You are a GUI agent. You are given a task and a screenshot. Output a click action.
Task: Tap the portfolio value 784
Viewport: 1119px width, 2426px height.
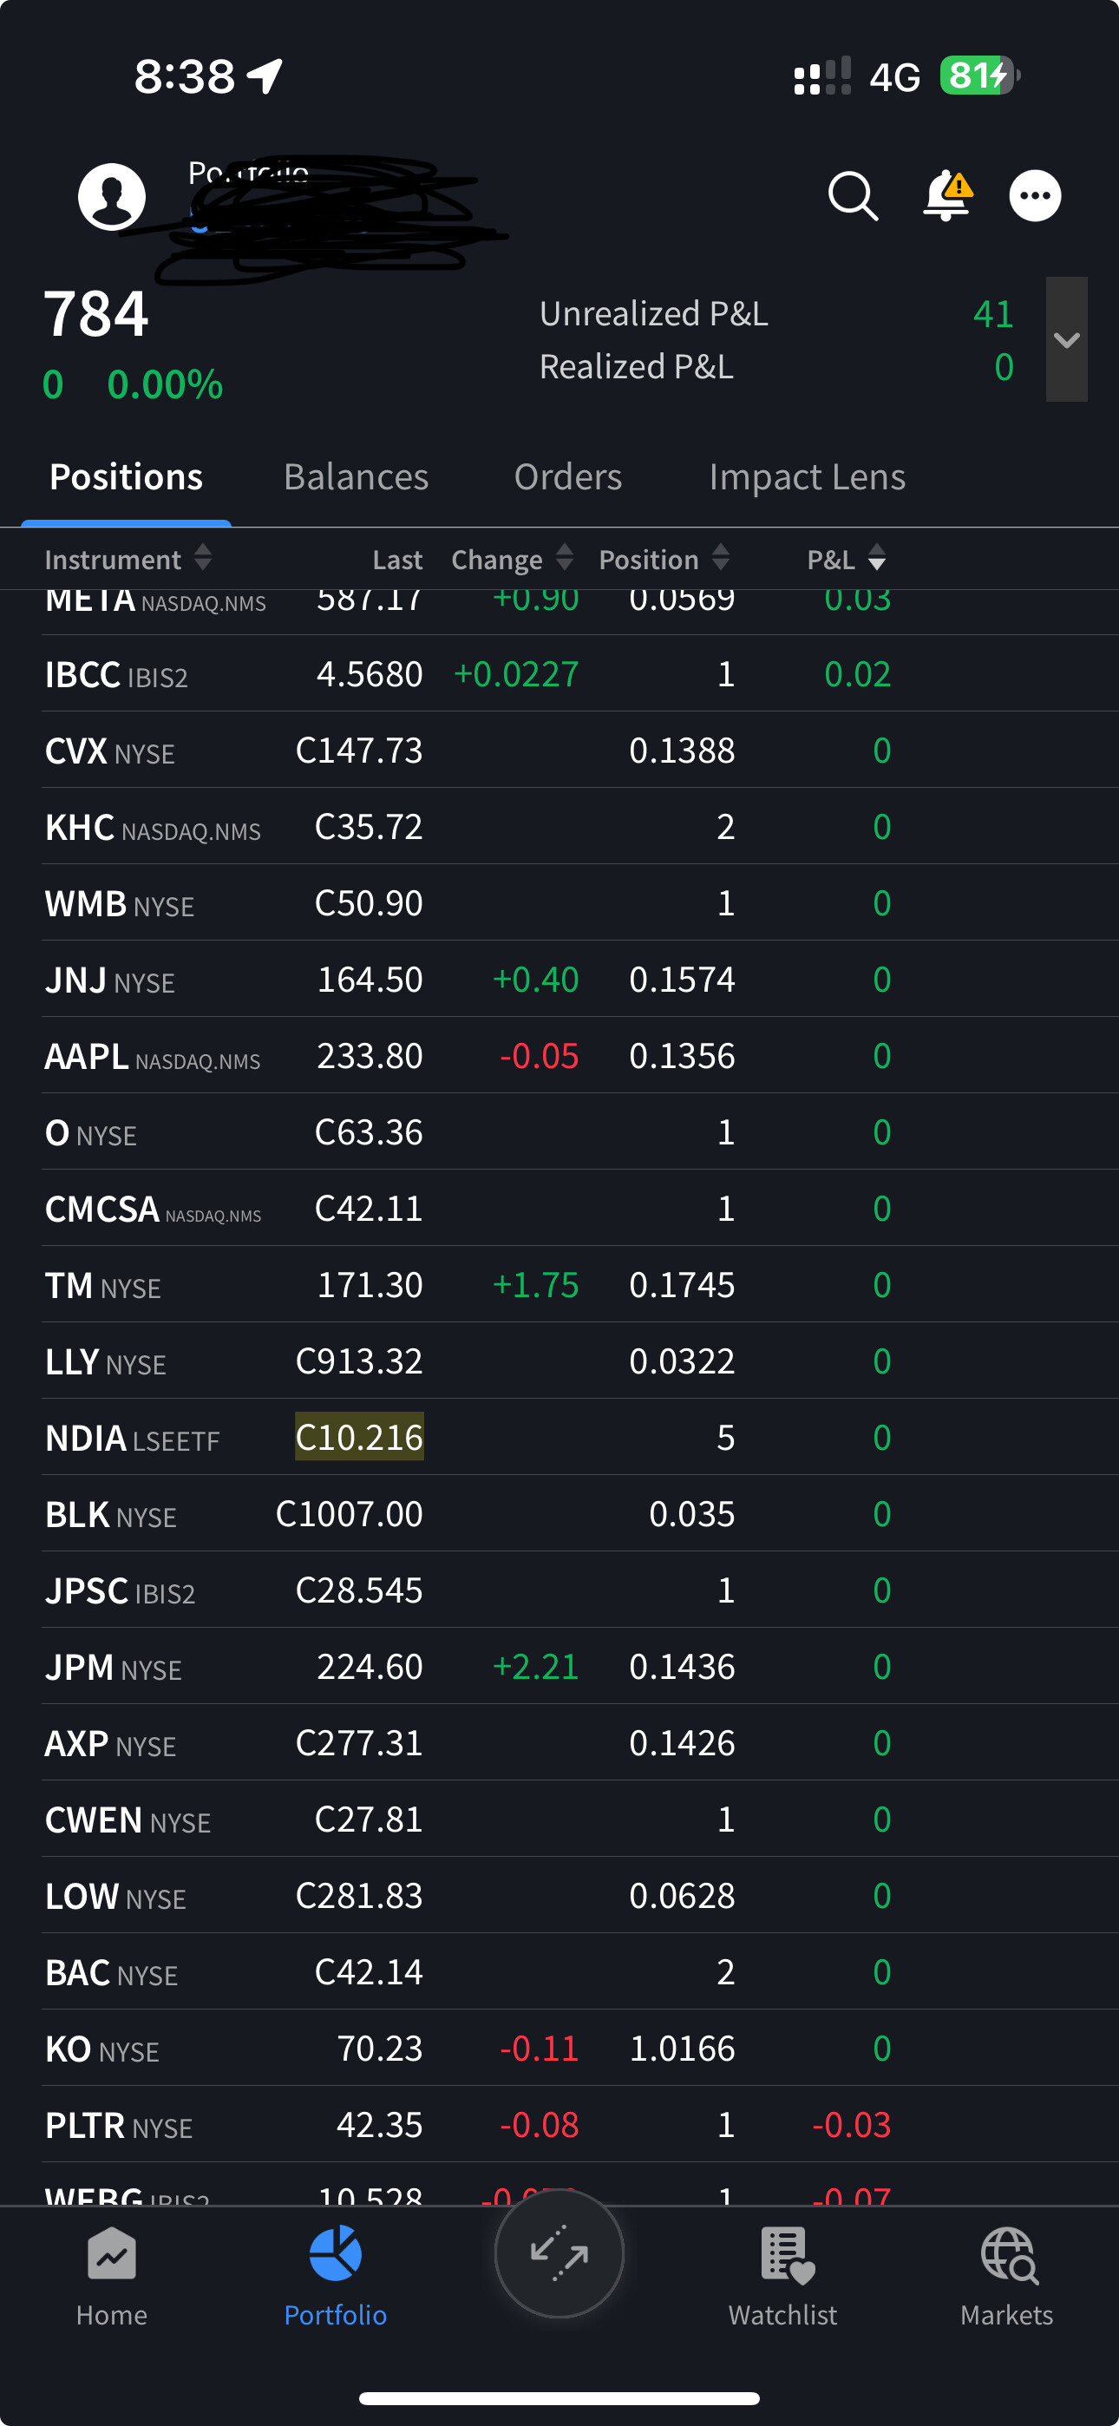(96, 313)
